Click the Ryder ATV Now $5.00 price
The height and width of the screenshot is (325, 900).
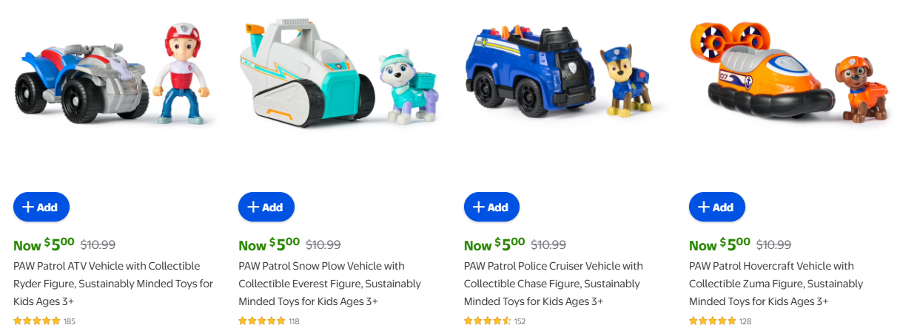point(44,244)
